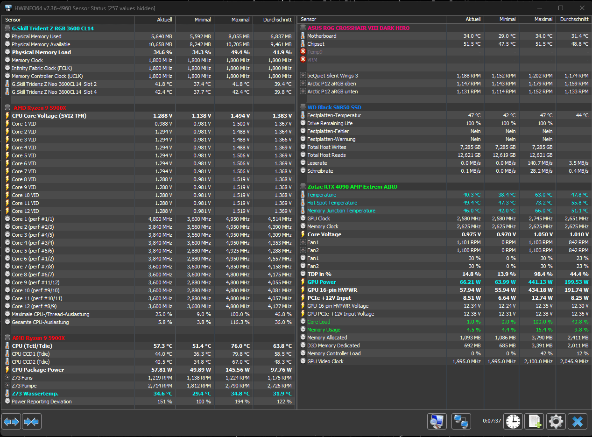Image resolution: width=592 pixels, height=437 pixels.
Task: Click the red X icon beside VRM
Action: point(303,60)
